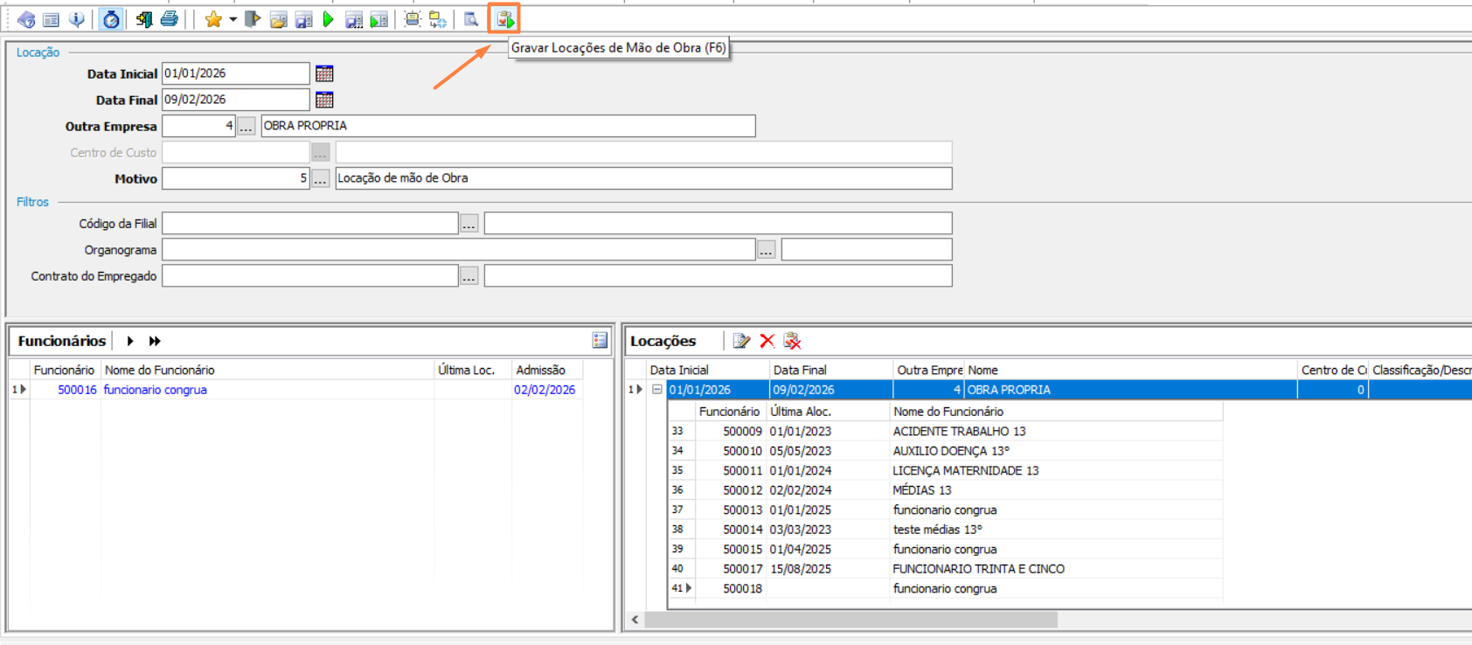The height and width of the screenshot is (645, 1472).
Task: Click the printer icon in toolbar
Action: 170,19
